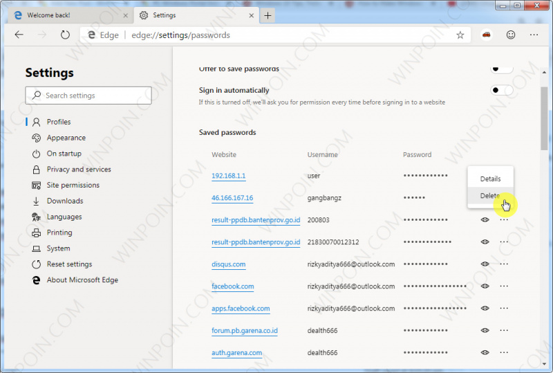
Task: Open the 192.168.1.1 website link
Action: 229,176
